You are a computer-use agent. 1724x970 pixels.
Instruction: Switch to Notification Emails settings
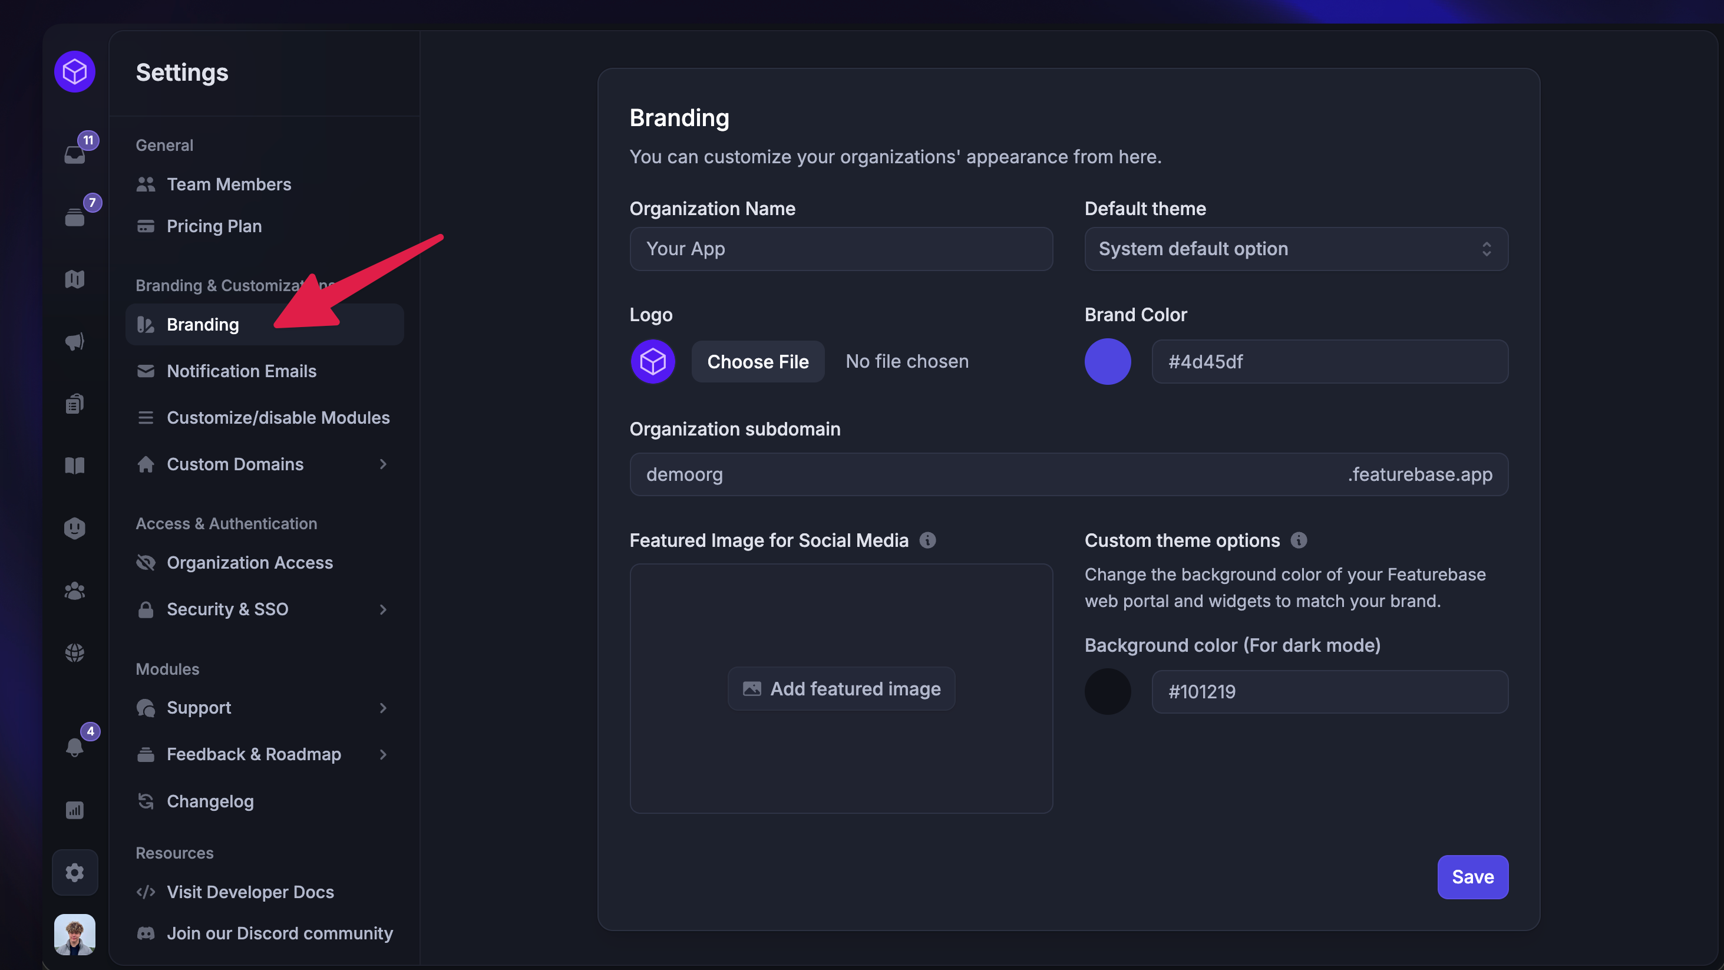click(242, 371)
